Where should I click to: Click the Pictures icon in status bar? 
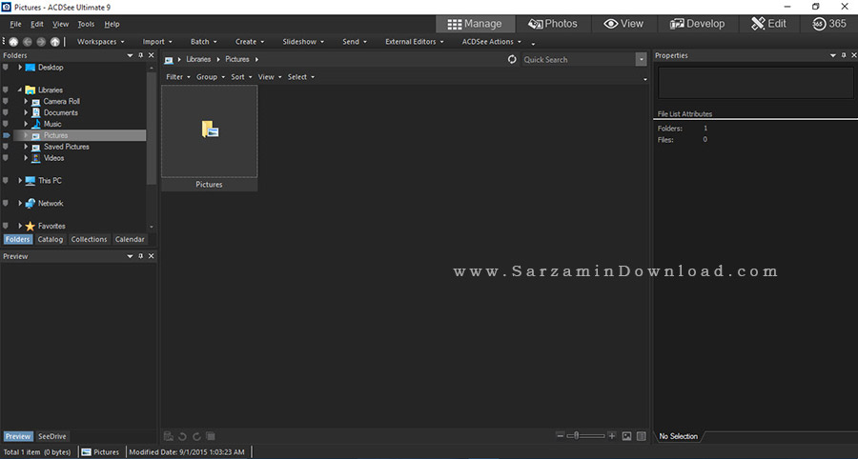pyautogui.click(x=86, y=452)
